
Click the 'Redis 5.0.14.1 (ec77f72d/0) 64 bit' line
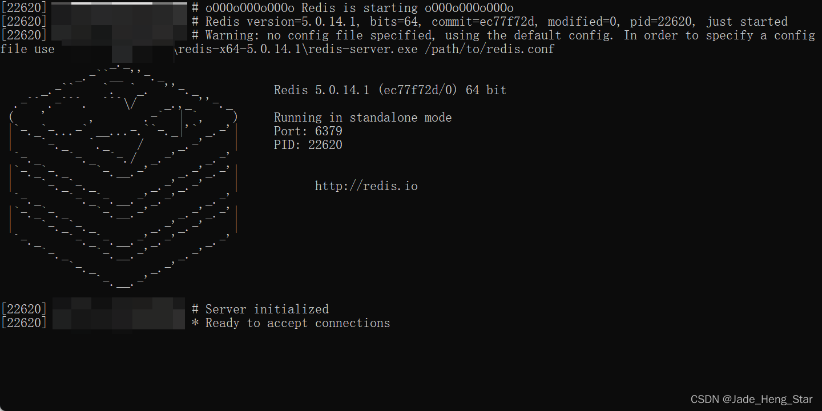tap(390, 90)
